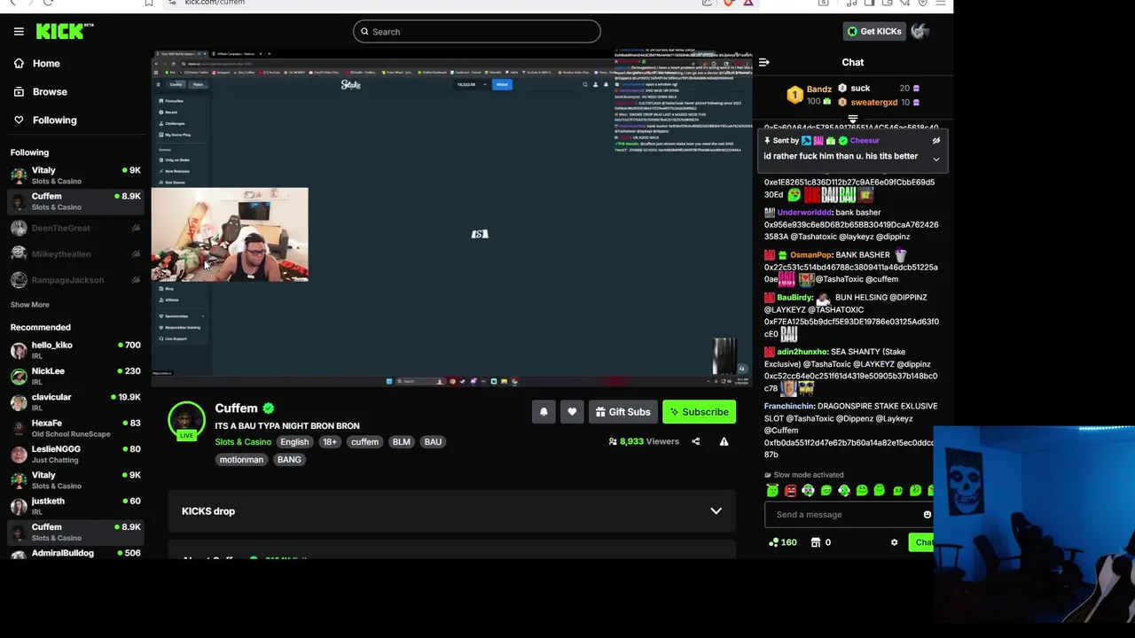The image size is (1135, 638).
Task: Turn on notifications with the bell icon
Action: [544, 411]
